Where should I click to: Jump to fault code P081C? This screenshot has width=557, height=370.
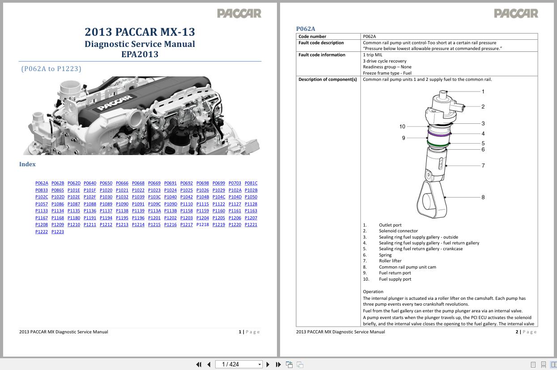point(251,183)
